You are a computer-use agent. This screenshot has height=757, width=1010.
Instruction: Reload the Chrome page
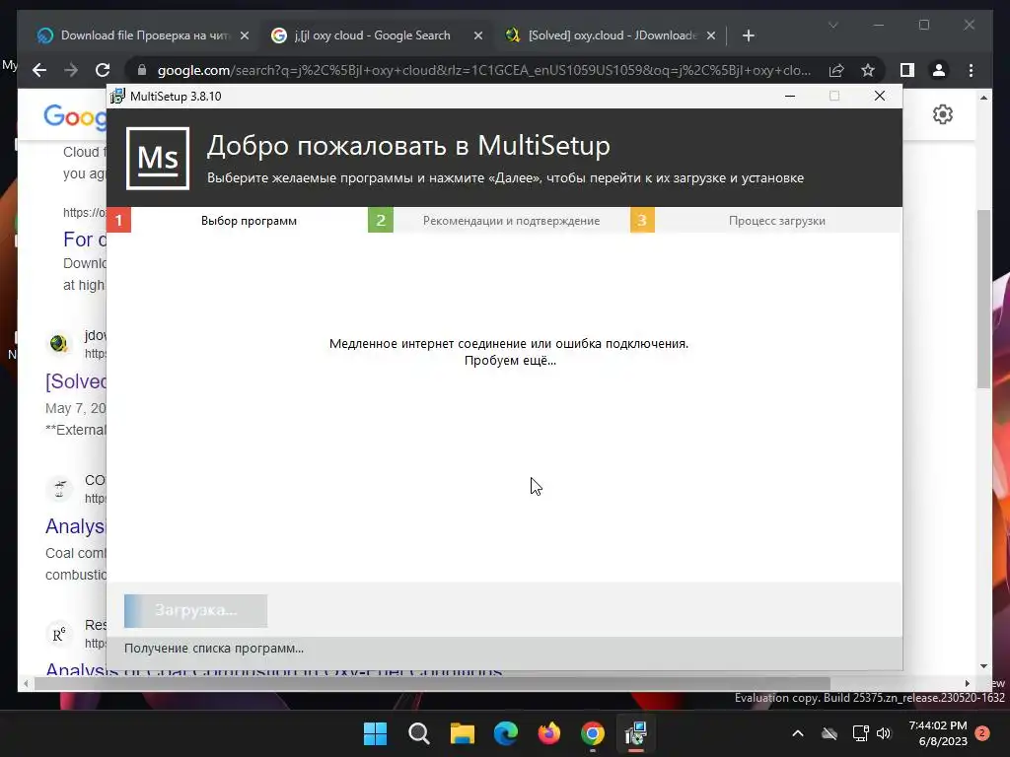click(x=103, y=70)
